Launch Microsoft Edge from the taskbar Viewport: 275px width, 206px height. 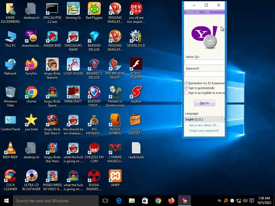(x=119, y=201)
